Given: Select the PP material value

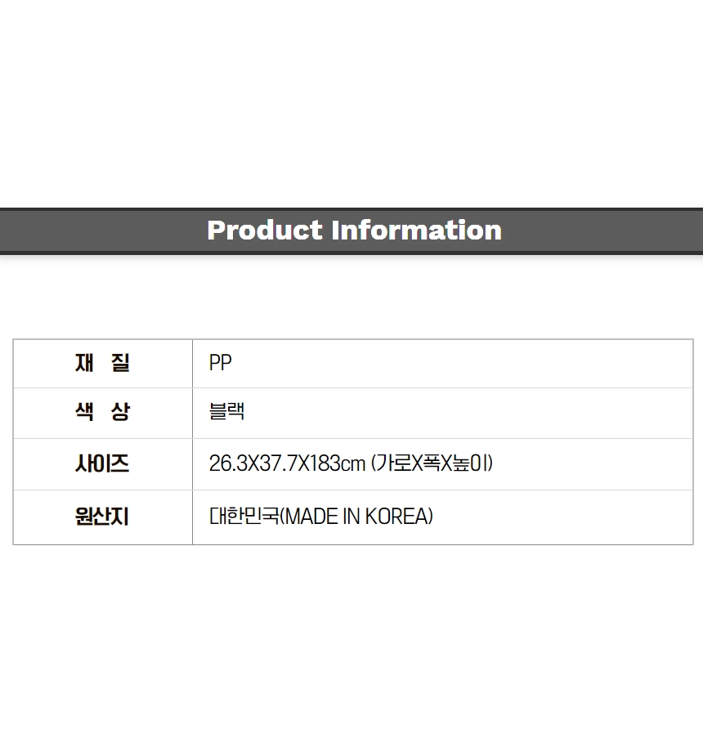Looking at the screenshot, I should click(x=220, y=363).
